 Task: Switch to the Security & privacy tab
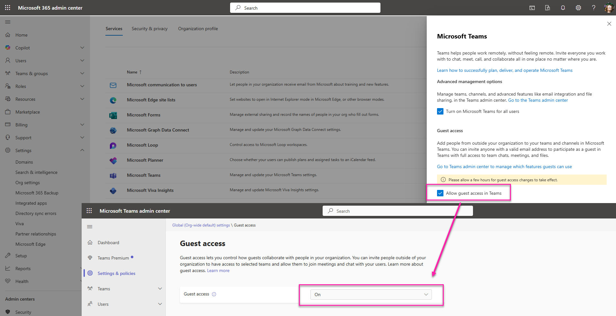[x=149, y=29]
